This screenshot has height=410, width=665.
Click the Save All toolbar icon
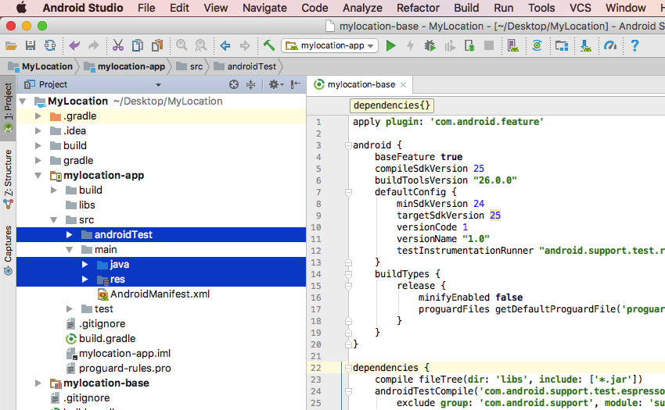click(x=31, y=46)
